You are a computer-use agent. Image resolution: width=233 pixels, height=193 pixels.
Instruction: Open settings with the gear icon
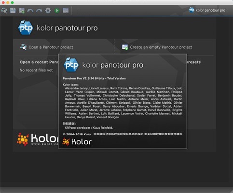pyautogui.click(x=48, y=11)
